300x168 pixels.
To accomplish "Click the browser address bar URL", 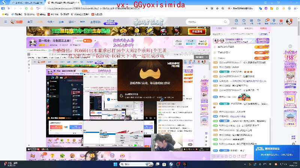I will pyautogui.click(x=93, y=8).
